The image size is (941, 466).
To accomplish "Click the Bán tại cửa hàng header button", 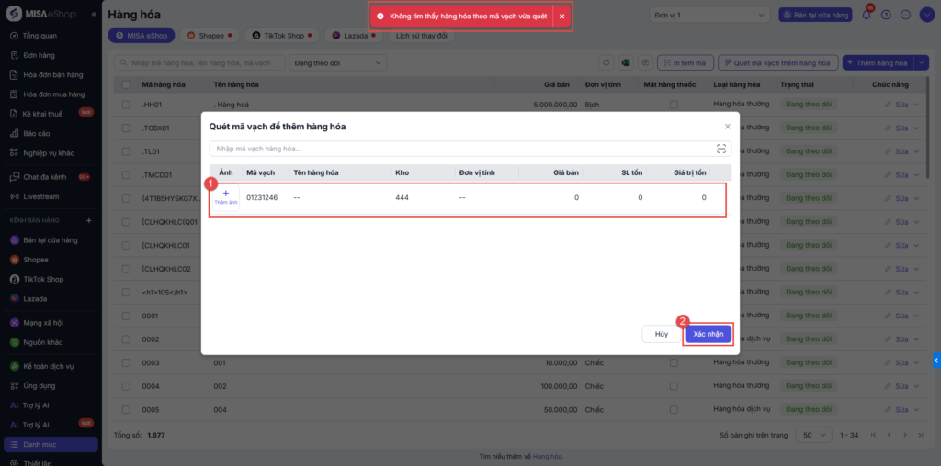I will [815, 15].
